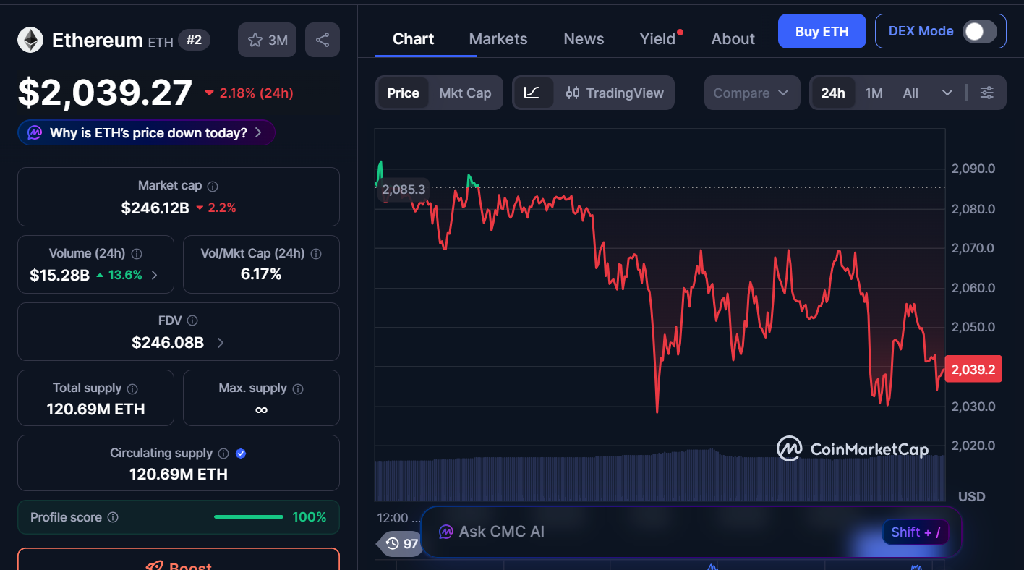Switch to candlestick view via TradingView icon
Screen dimensions: 1024x570
573,93
